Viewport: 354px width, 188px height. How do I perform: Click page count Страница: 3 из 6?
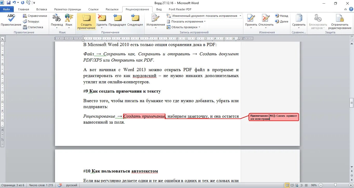point(13,185)
